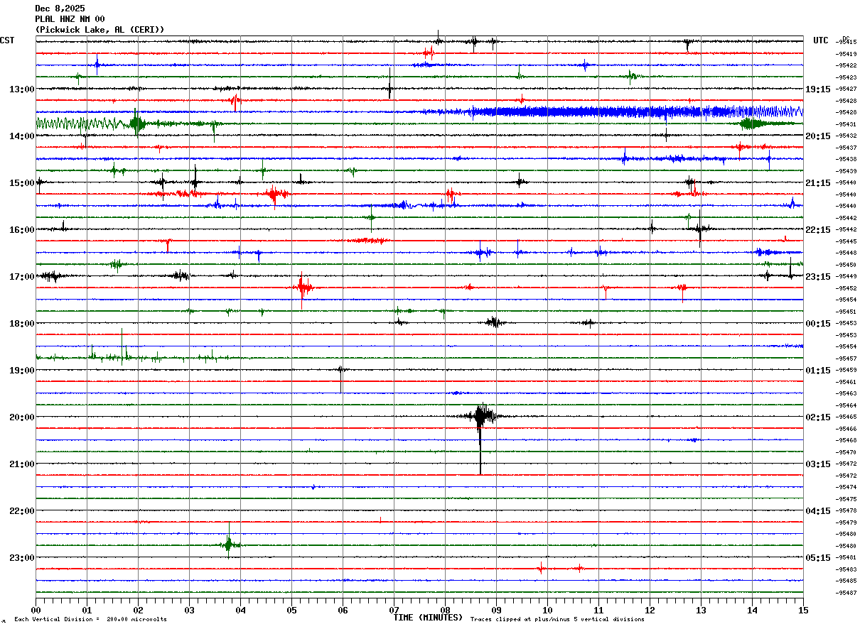860x629 pixels.
Task: Click minute tick "15" on the time axis
Action: 803,610
